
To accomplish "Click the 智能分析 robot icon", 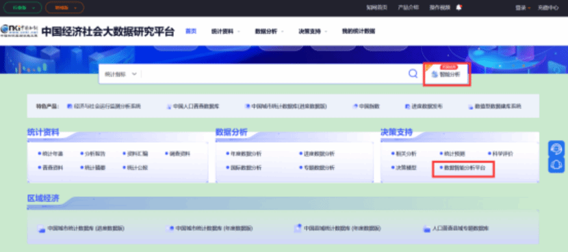I will (x=435, y=74).
